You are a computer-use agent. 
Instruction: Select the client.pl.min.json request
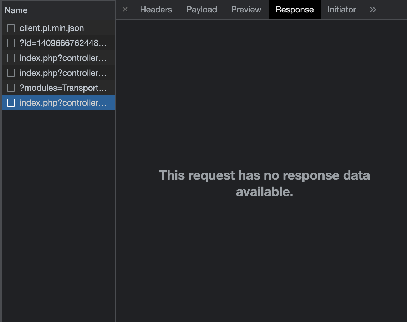click(52, 28)
